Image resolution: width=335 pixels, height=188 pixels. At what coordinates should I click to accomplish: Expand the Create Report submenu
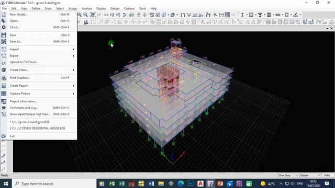pos(39,86)
